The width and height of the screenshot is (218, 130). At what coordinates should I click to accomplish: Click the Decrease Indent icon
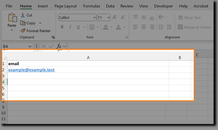(161, 27)
